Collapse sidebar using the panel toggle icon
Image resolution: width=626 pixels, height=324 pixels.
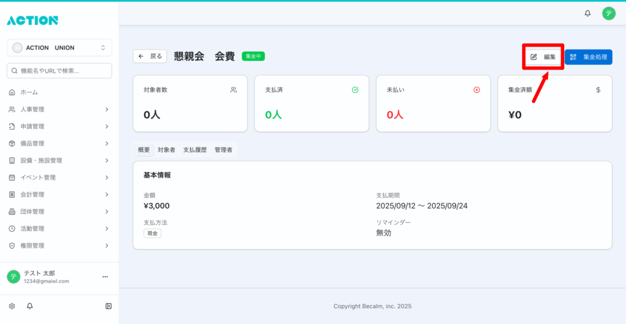(108, 306)
